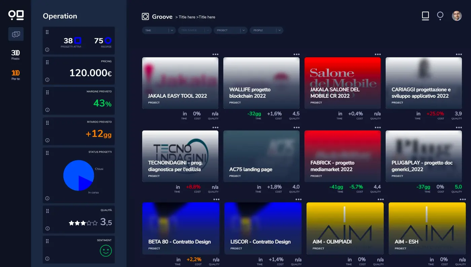Open more options for FABRICK project card

tap(378, 128)
